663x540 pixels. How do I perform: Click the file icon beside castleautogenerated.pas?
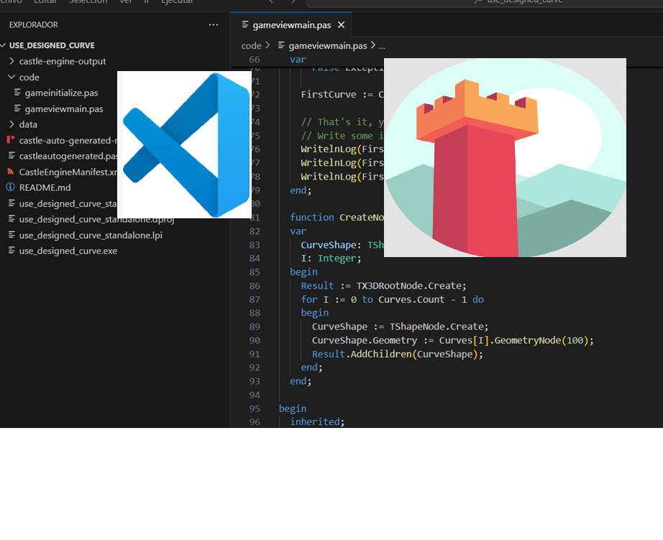(12, 156)
